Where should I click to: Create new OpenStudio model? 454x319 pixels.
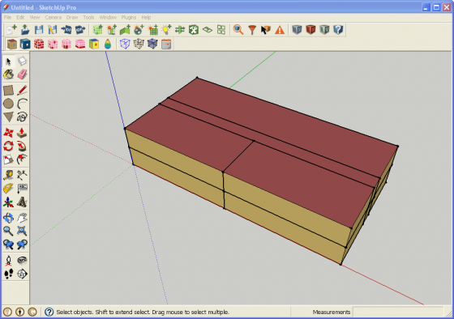point(11,29)
